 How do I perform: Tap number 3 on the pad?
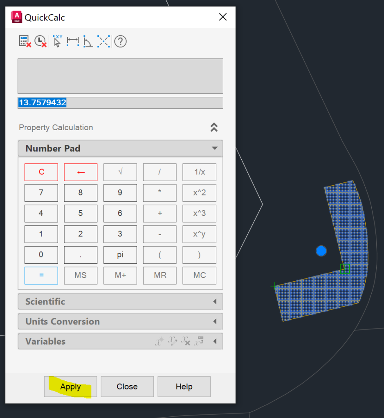click(x=120, y=234)
